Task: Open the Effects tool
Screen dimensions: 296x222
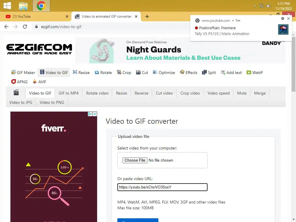Action: pos(188,73)
